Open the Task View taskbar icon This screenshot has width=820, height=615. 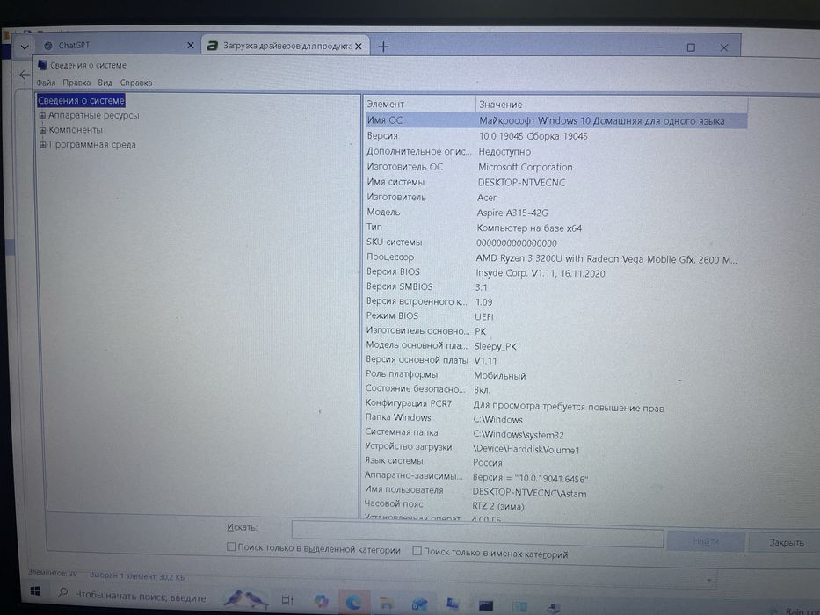[287, 599]
